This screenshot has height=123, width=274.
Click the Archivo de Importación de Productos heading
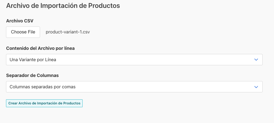(x=63, y=6)
